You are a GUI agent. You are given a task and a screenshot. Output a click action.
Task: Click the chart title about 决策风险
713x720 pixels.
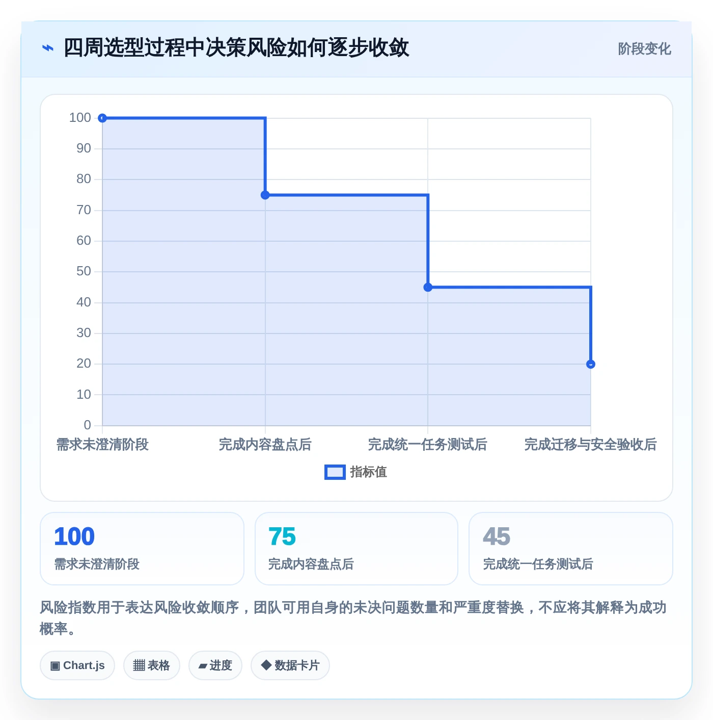pyautogui.click(x=236, y=48)
